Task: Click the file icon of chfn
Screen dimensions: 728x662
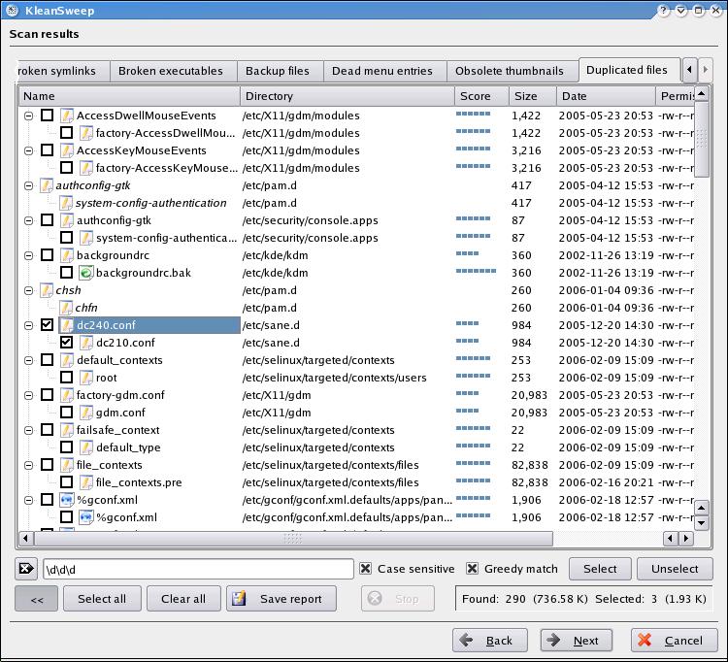Action: point(66,308)
